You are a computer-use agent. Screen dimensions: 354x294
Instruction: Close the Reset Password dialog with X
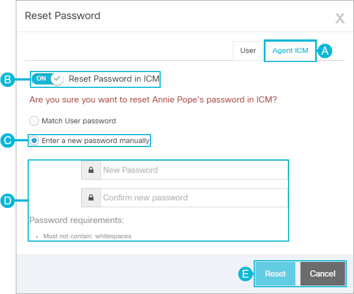(340, 18)
